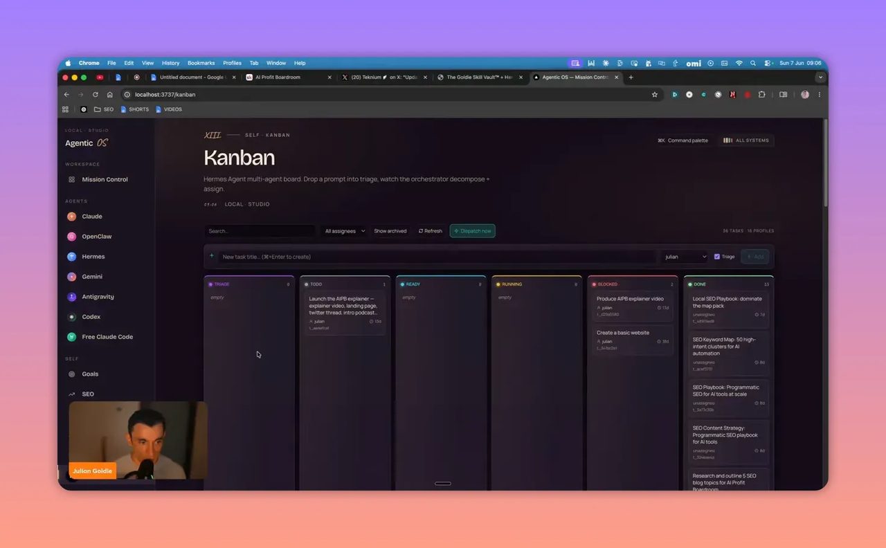Bookmark this page with the star icon
The width and height of the screenshot is (886, 548).
coord(655,95)
